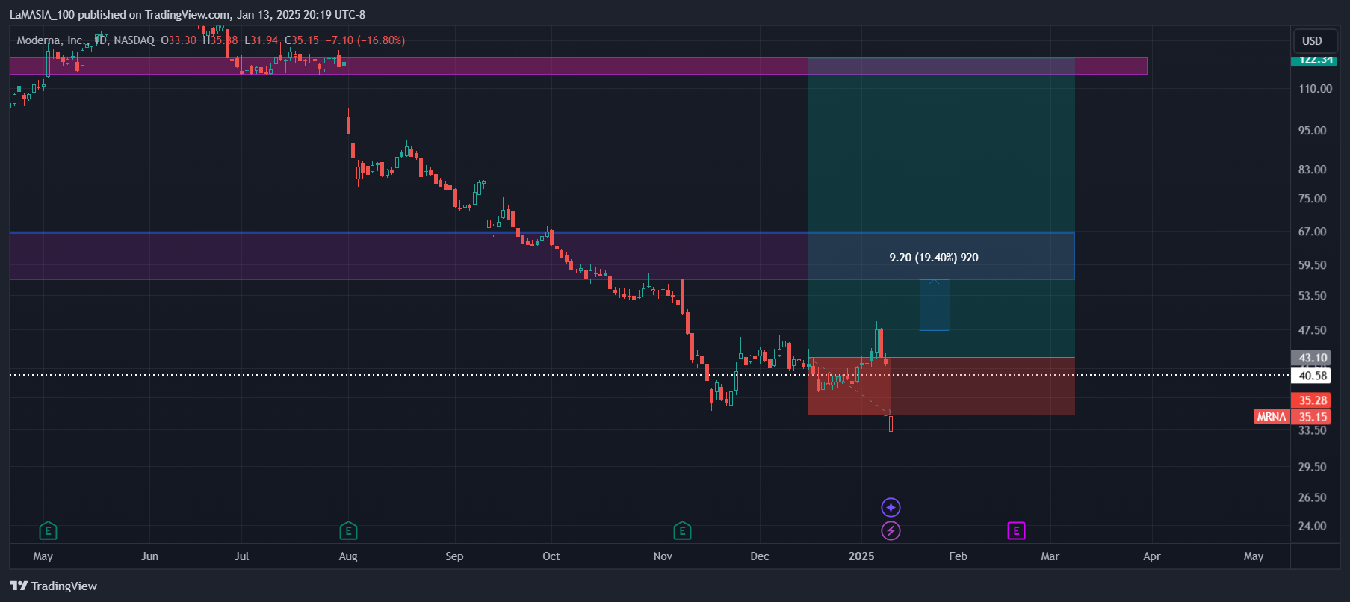
Task: Click the 110.00 price axis label
Action: coord(1315,89)
